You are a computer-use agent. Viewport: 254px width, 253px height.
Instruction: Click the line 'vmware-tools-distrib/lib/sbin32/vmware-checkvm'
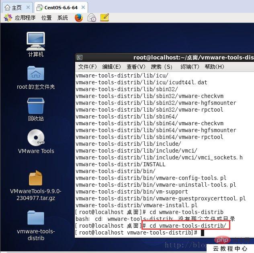click(x=150, y=96)
